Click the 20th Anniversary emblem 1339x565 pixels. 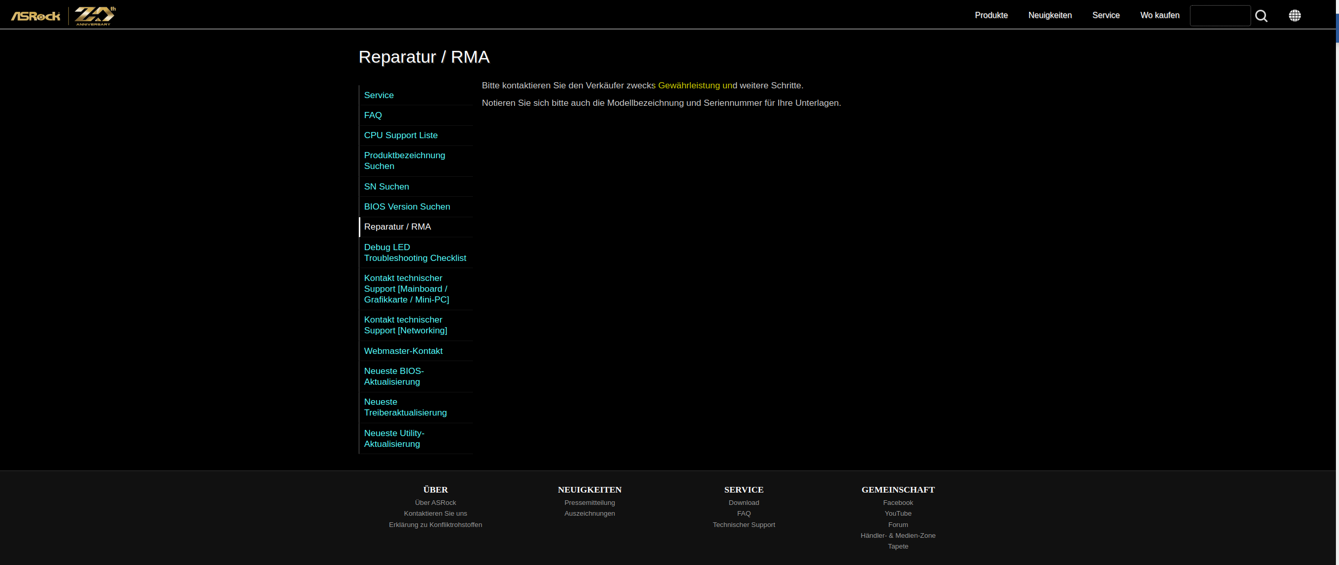click(x=95, y=15)
